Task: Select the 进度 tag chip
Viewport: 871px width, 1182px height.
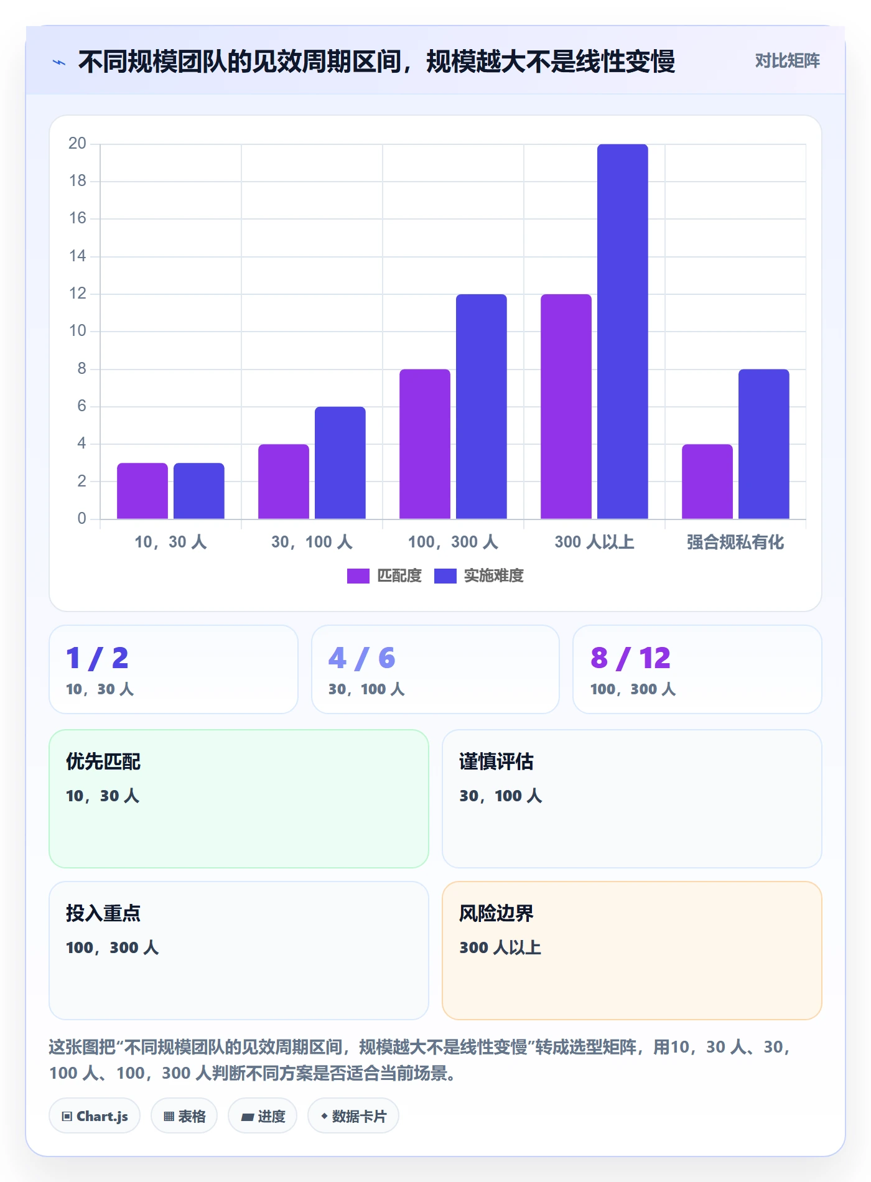Action: click(x=263, y=1116)
